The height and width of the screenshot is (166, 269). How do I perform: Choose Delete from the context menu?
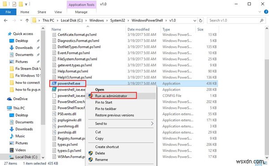click(x=121, y=153)
